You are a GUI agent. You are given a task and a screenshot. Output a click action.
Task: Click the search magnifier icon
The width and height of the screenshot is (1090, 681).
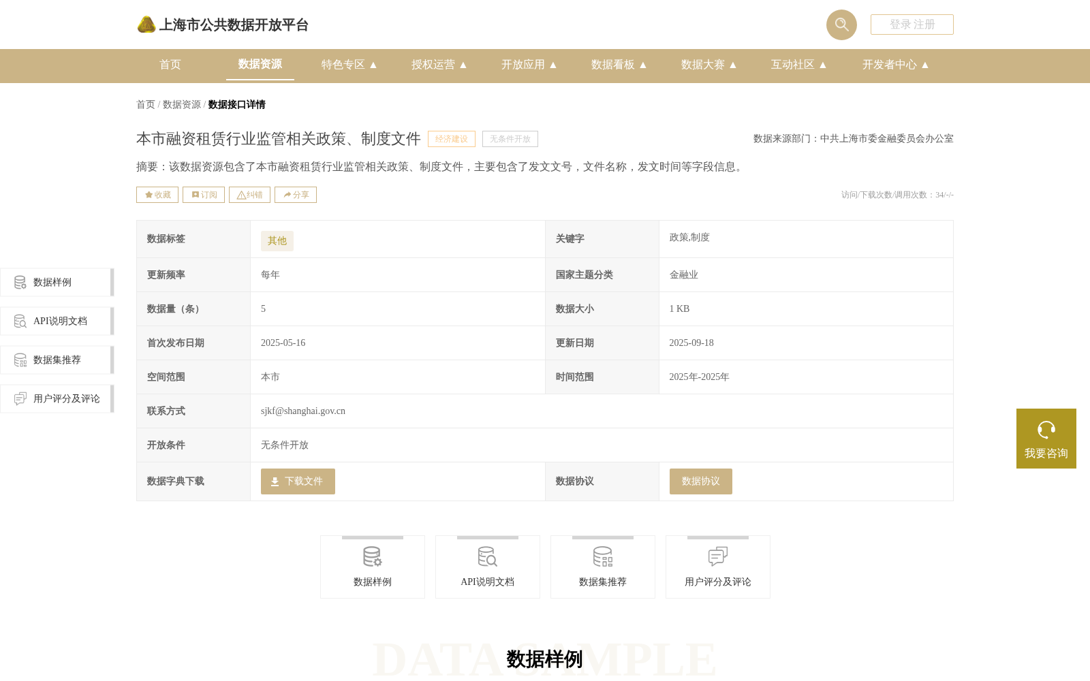[x=841, y=25]
